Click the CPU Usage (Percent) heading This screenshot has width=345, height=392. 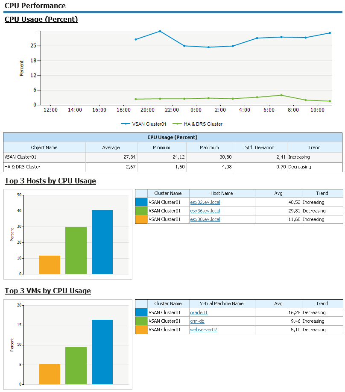[41, 19]
